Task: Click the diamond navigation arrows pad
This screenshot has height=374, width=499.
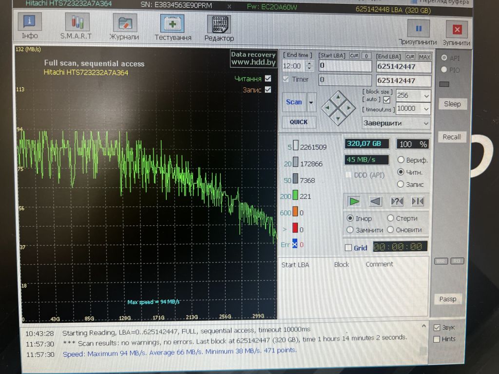Action: pyautogui.click(x=338, y=108)
